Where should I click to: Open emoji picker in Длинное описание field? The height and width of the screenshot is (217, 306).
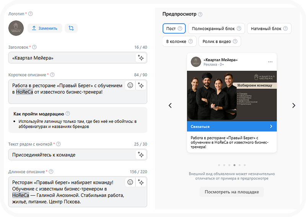tap(130, 182)
